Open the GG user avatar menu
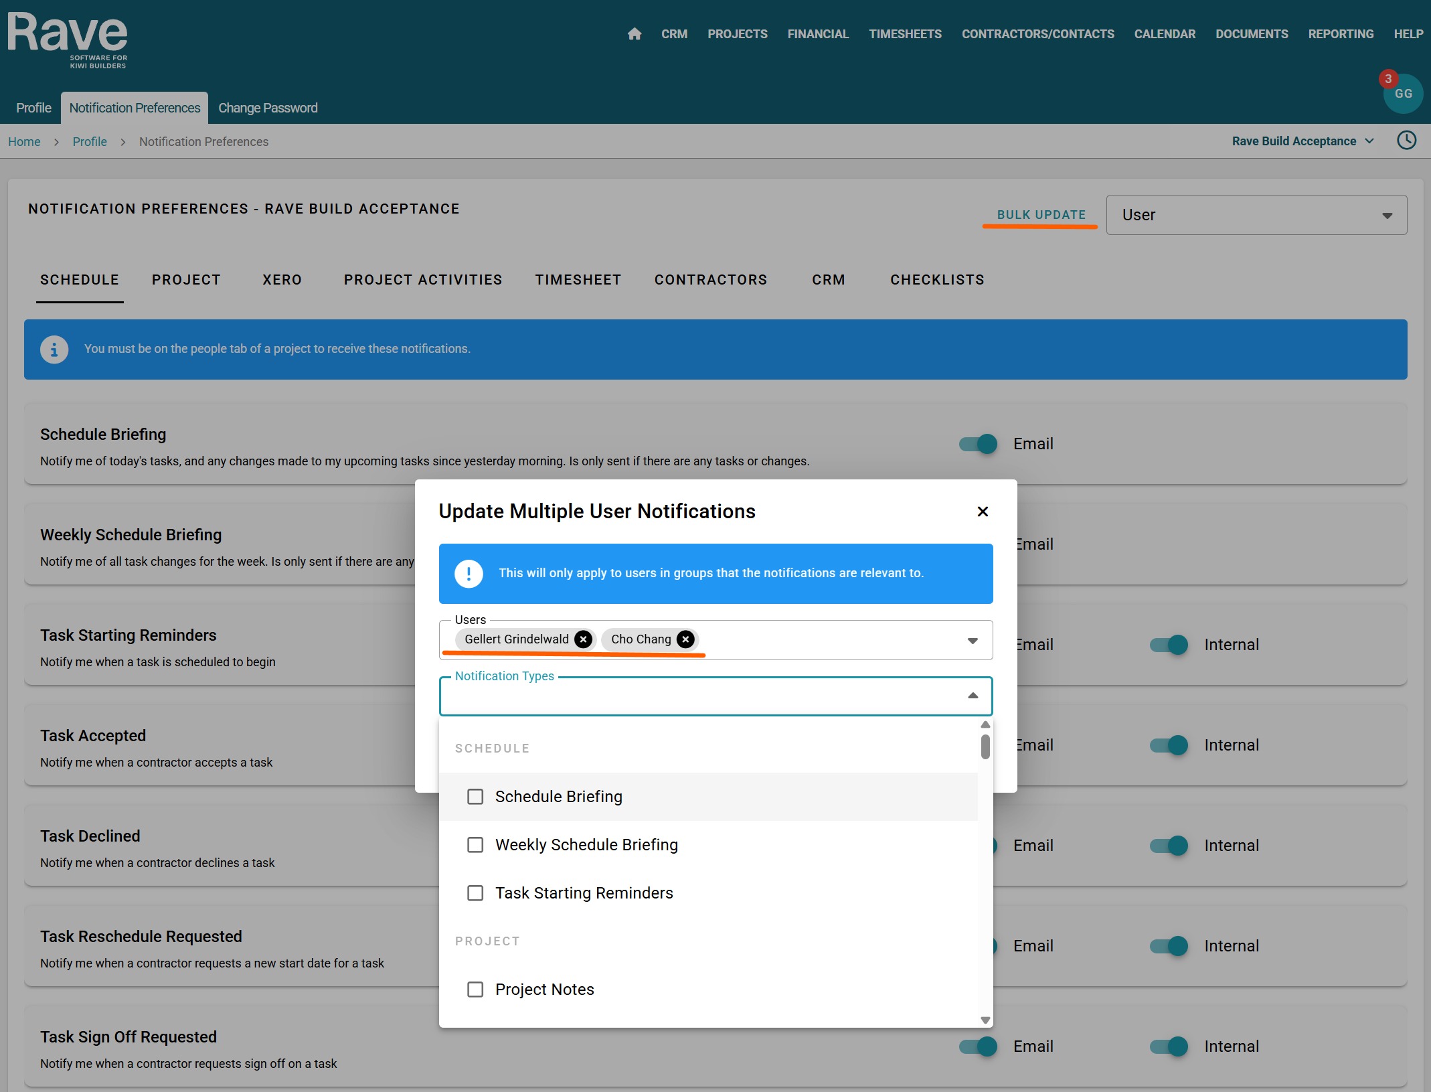Image resolution: width=1431 pixels, height=1092 pixels. (x=1403, y=94)
